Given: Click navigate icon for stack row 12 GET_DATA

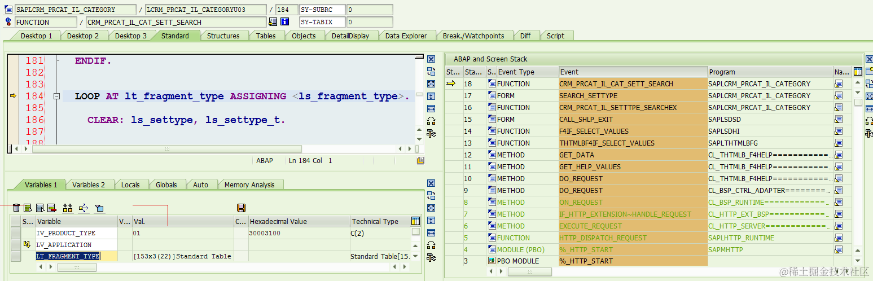Looking at the screenshot, I should click(839, 155).
